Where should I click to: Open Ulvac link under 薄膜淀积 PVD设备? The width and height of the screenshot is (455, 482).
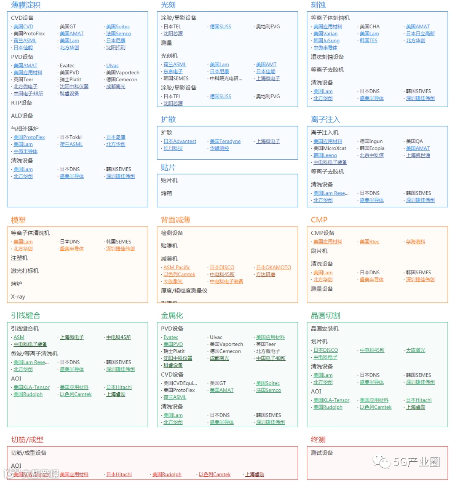coord(112,66)
